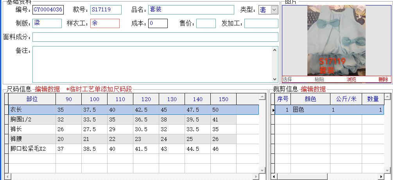
Task: Click 裁剪信息 horizontal scroll right arrow
Action: coord(381,177)
